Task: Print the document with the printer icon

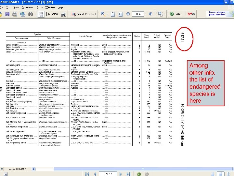Action: click(15, 14)
